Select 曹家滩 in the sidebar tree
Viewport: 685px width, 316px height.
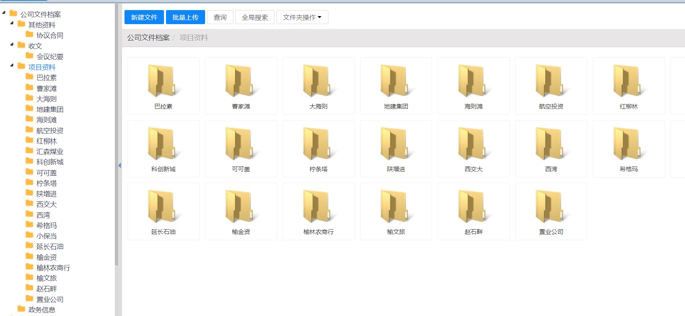(47, 88)
